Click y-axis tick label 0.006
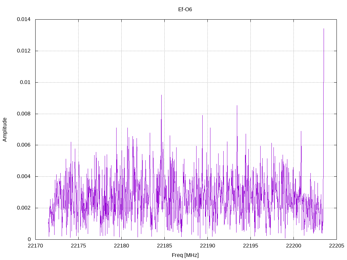347x260 pixels. click(x=24, y=145)
